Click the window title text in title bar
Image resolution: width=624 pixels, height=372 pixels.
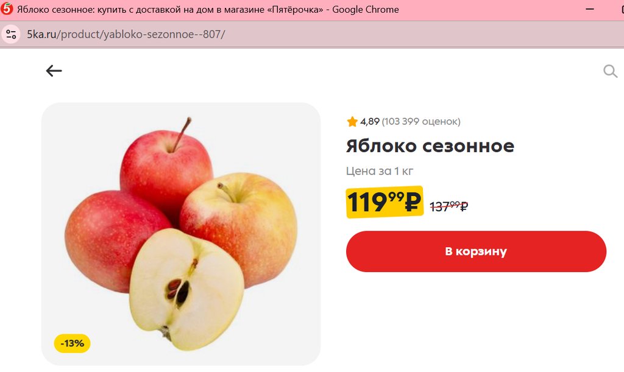tap(208, 10)
